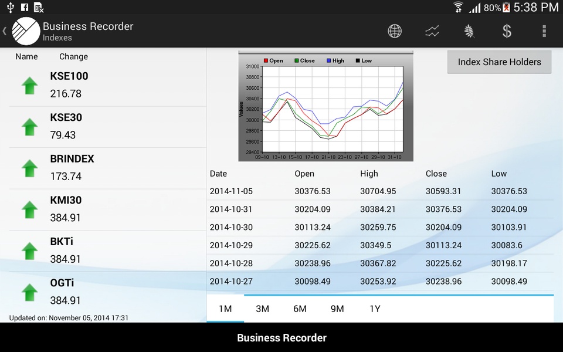563x352 pixels.
Task: Select the BKTi index name
Action: pyautogui.click(x=62, y=241)
